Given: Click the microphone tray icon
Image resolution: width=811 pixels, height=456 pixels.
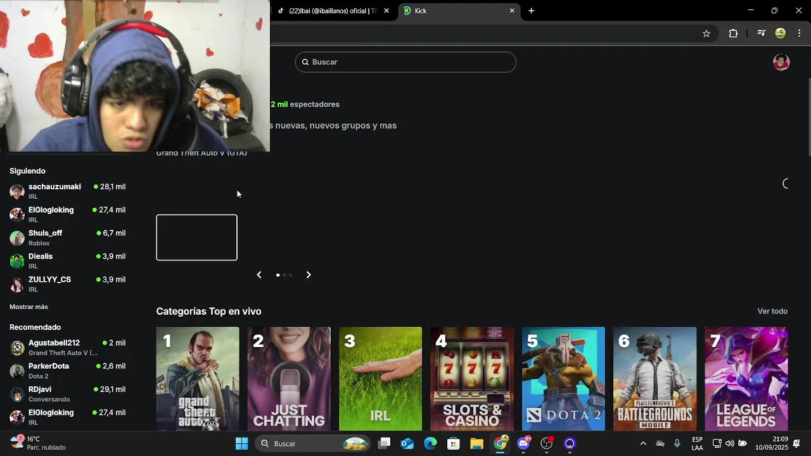Looking at the screenshot, I should point(677,443).
